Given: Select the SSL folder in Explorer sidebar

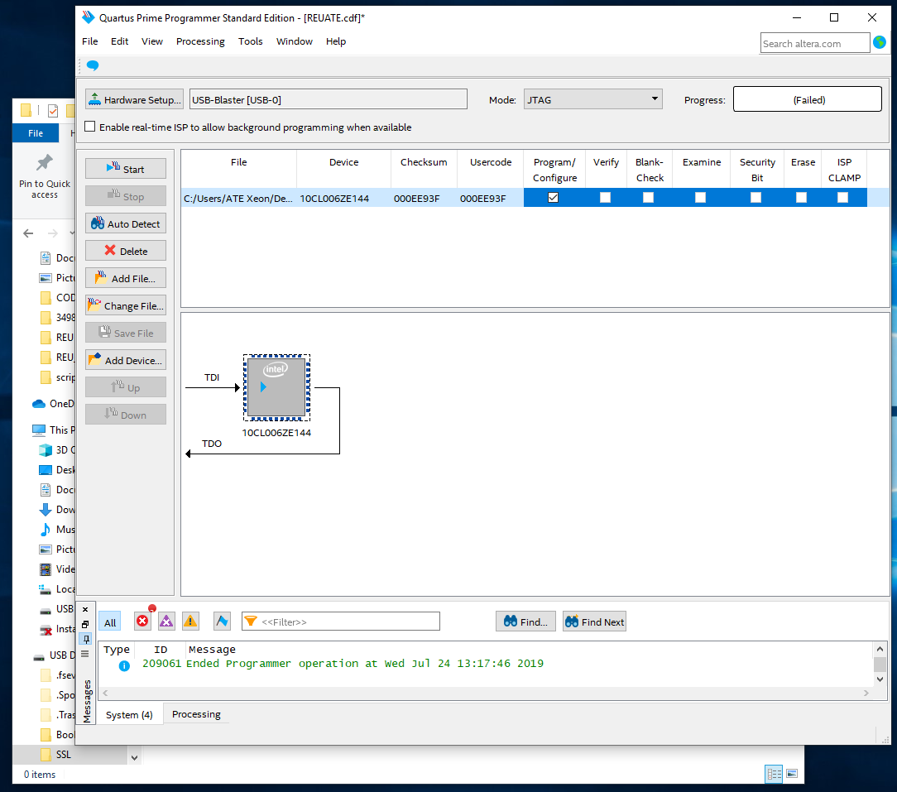Looking at the screenshot, I should point(57,754).
